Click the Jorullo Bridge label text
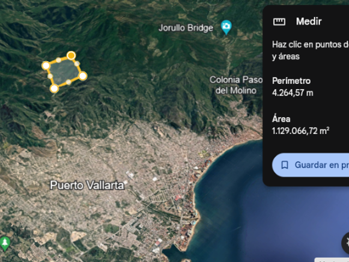Viewport: 349px width, 262px height. (186, 28)
